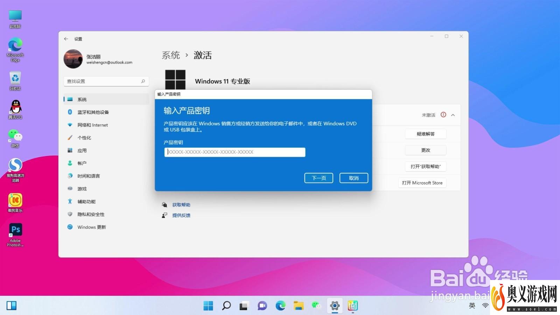Screen dimensions: 560x315
Task: Click the 更改 product key button
Action: coord(426,150)
